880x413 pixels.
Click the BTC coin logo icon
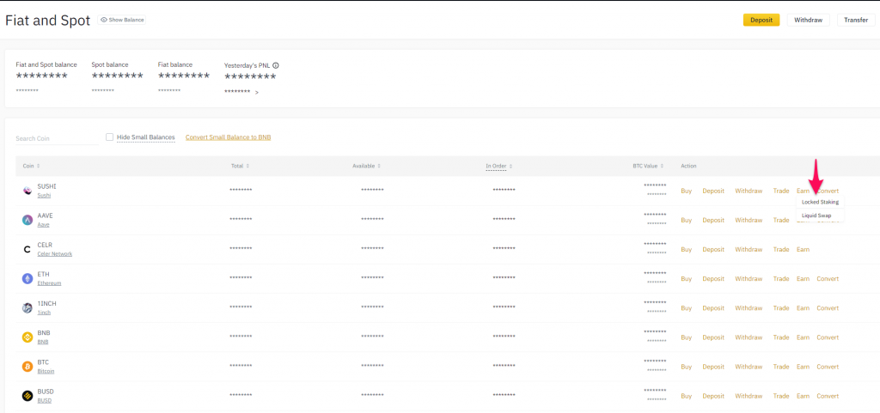point(27,367)
